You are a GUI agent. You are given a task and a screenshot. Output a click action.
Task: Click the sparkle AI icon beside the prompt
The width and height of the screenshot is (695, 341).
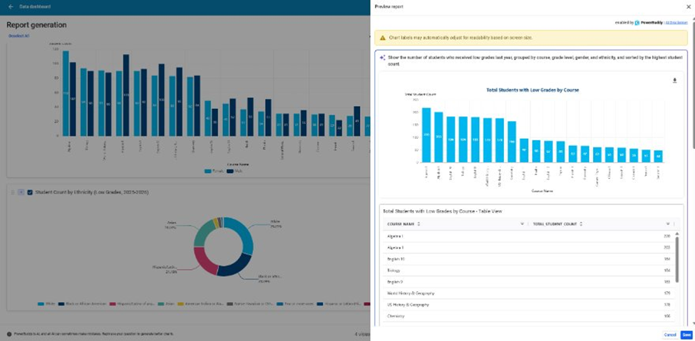tap(383, 58)
